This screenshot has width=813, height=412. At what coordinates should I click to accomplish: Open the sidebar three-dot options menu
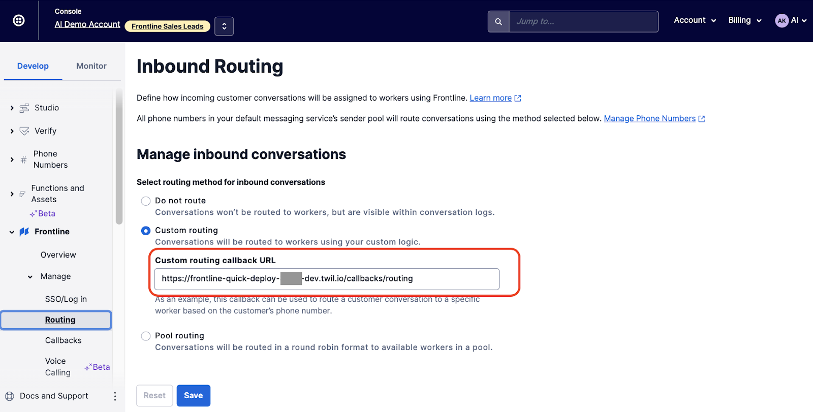115,396
